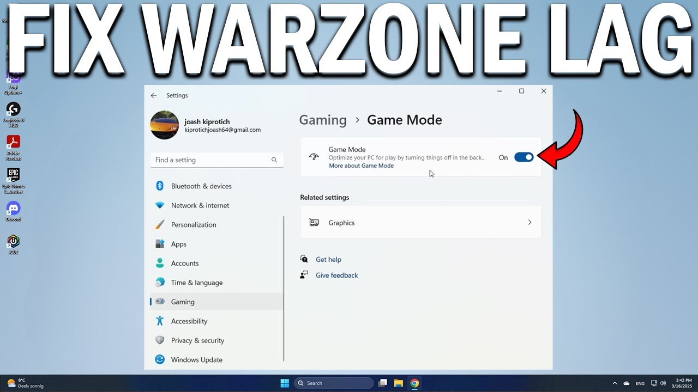
Task: Click the Get help icon
Action: (304, 259)
